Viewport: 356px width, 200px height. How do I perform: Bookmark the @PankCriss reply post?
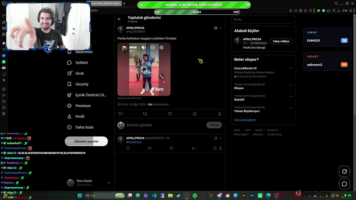pyautogui.click(x=215, y=148)
